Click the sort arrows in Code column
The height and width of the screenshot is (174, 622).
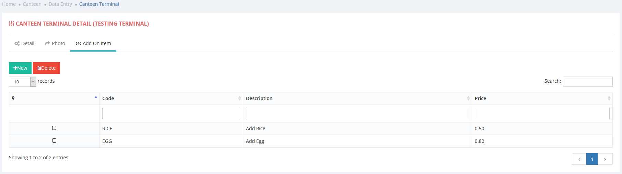[x=239, y=98]
